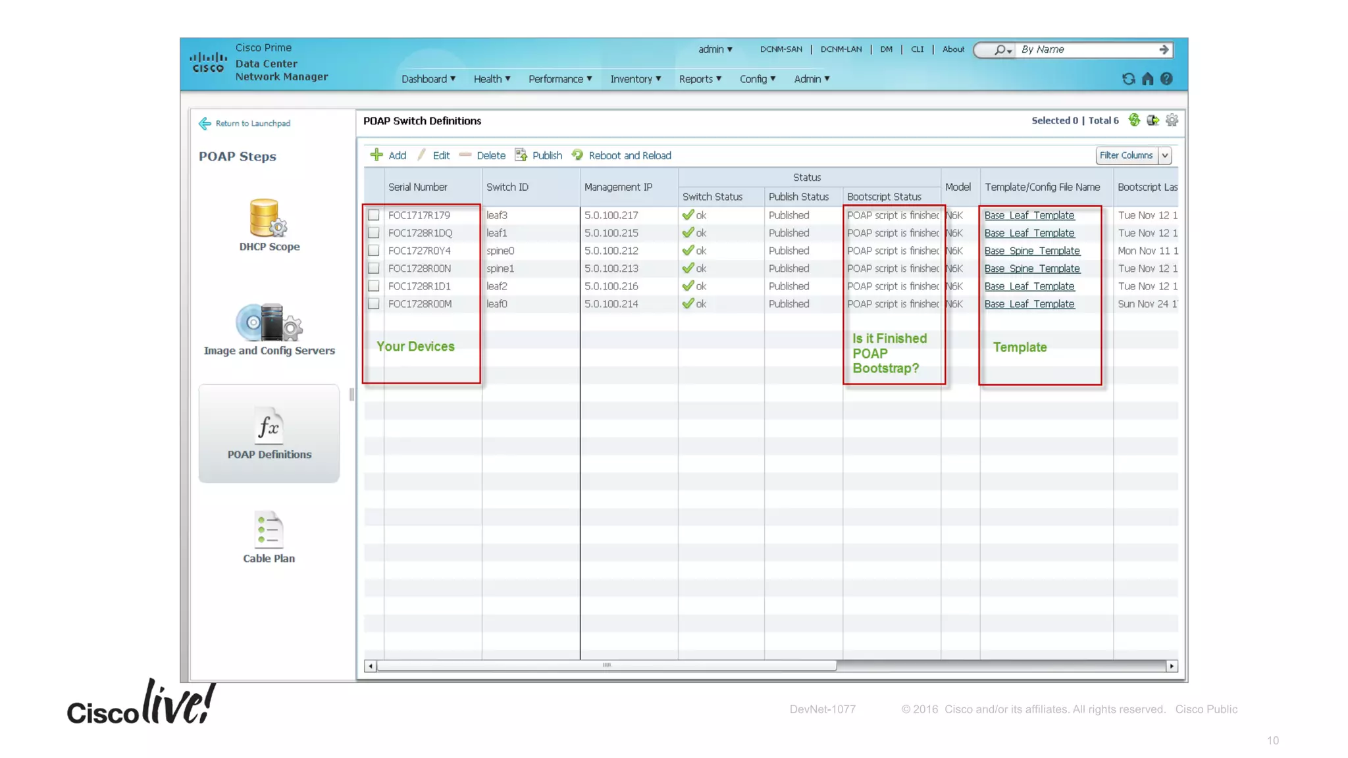Go to home via house icon

pyautogui.click(x=1147, y=79)
